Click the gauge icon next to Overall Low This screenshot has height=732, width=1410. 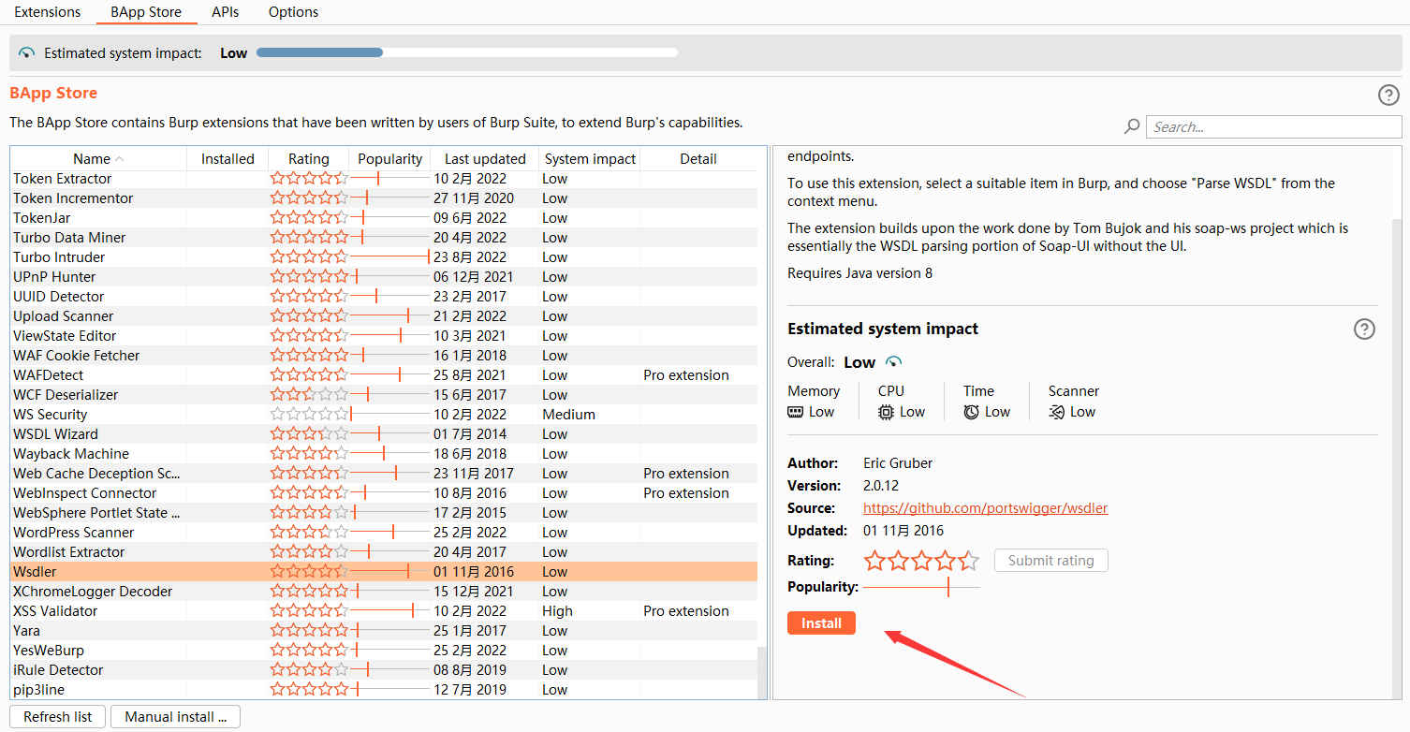pyautogui.click(x=893, y=362)
